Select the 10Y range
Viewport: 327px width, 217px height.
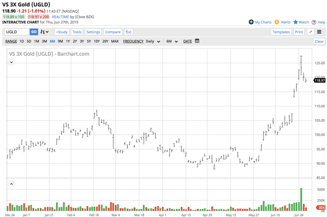coord(97,41)
